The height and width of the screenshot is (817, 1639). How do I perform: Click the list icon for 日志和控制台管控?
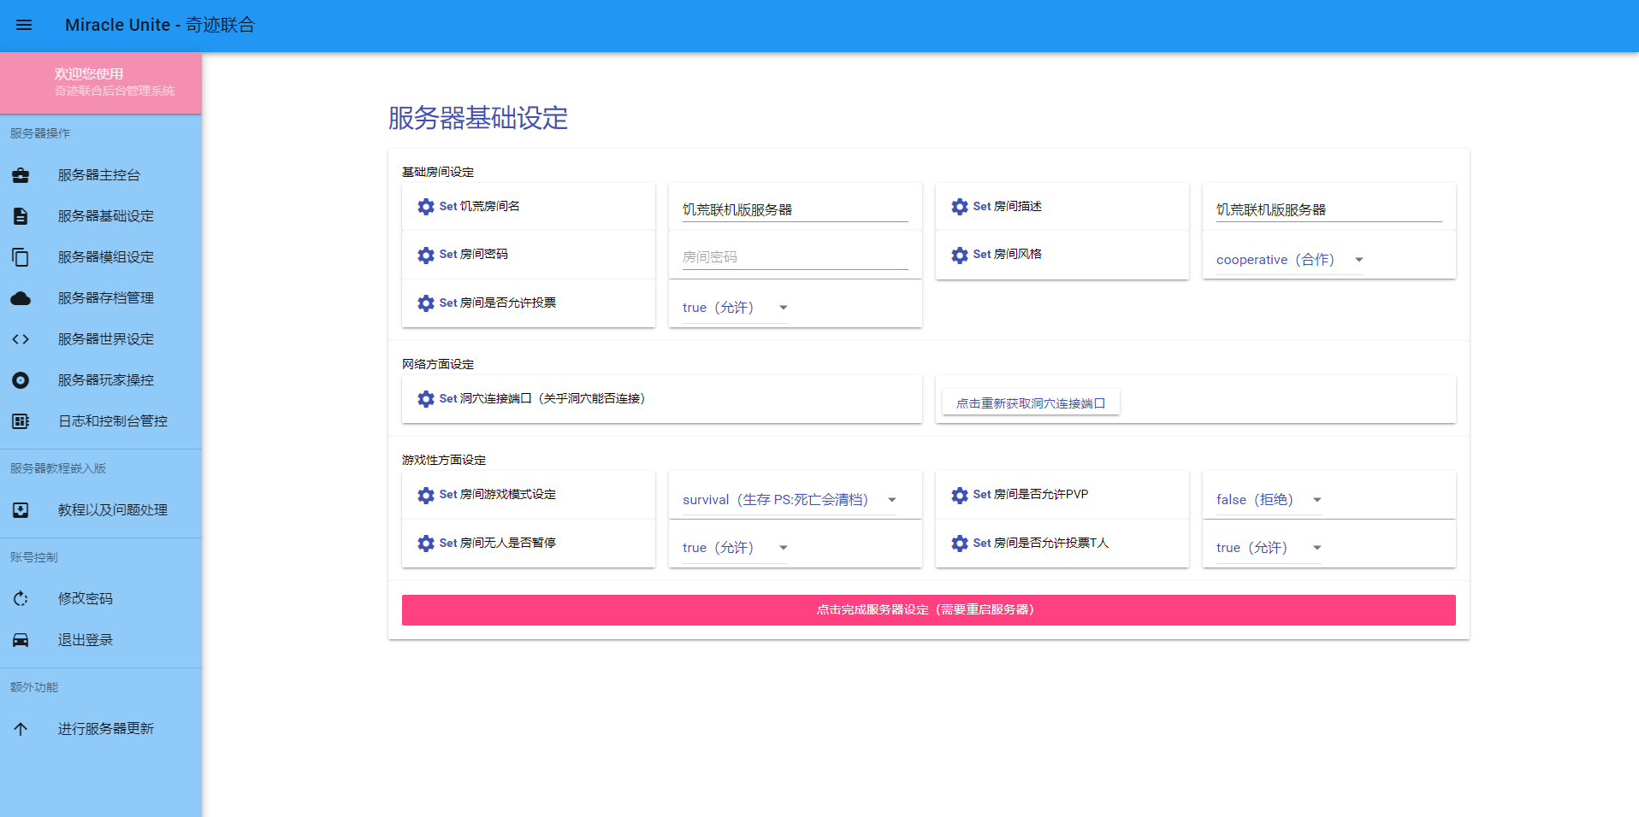(x=21, y=421)
